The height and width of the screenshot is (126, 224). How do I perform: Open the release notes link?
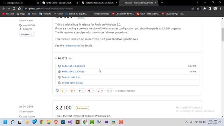pos(72,45)
